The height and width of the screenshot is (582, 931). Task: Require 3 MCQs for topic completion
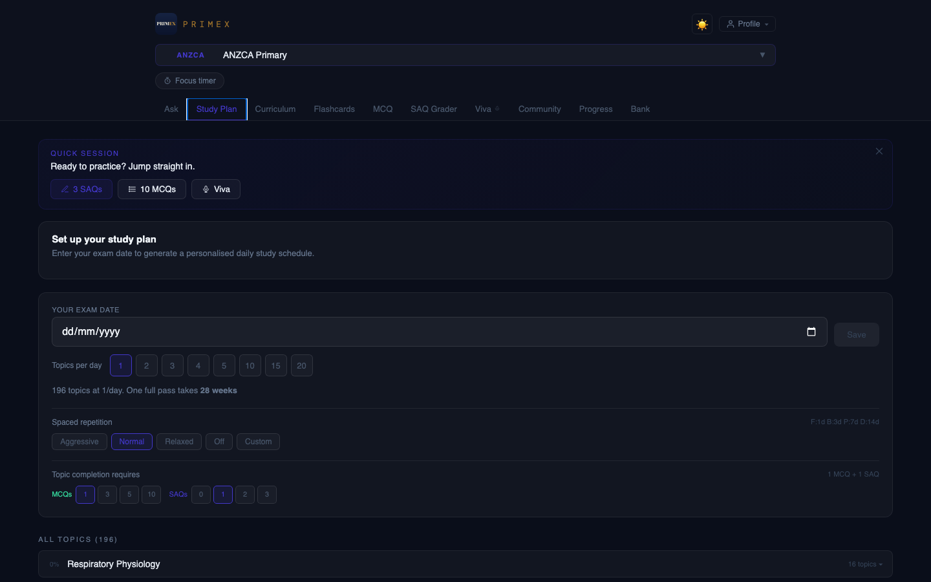pyautogui.click(x=107, y=495)
